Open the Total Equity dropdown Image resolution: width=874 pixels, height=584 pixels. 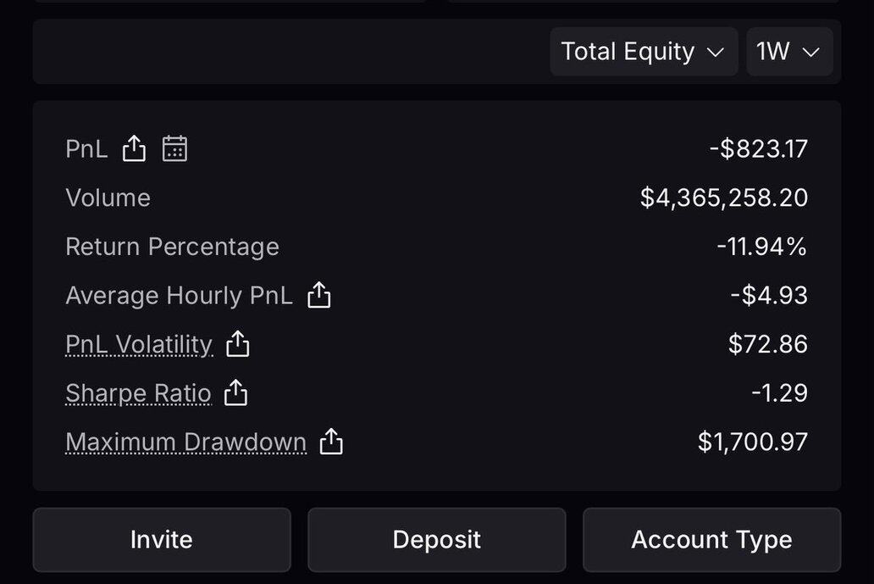(x=644, y=52)
